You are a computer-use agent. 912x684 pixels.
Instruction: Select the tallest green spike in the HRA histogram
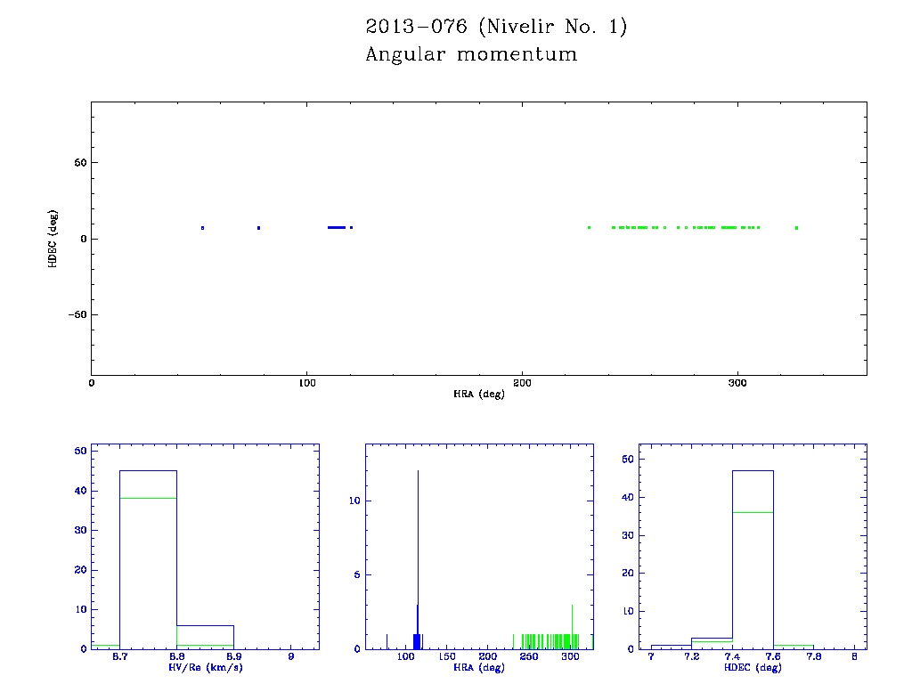click(572, 623)
